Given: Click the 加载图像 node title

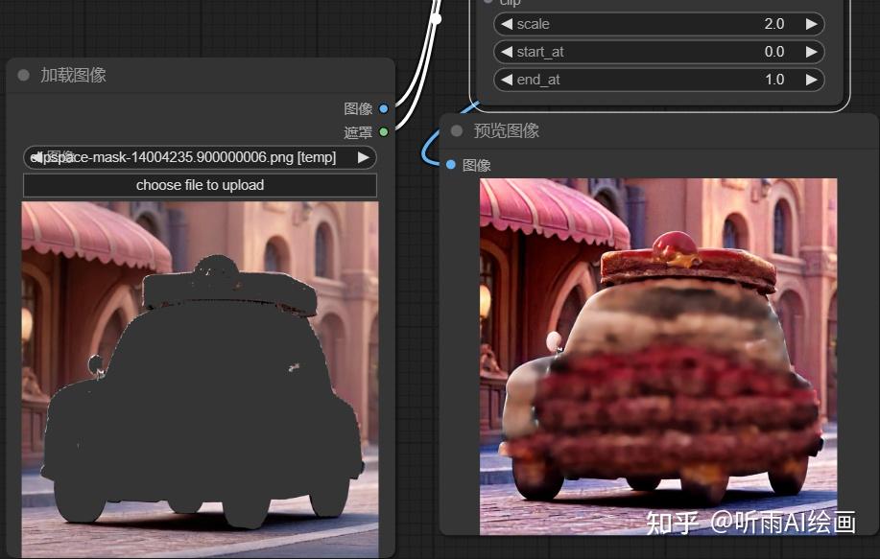Looking at the screenshot, I should click(74, 75).
